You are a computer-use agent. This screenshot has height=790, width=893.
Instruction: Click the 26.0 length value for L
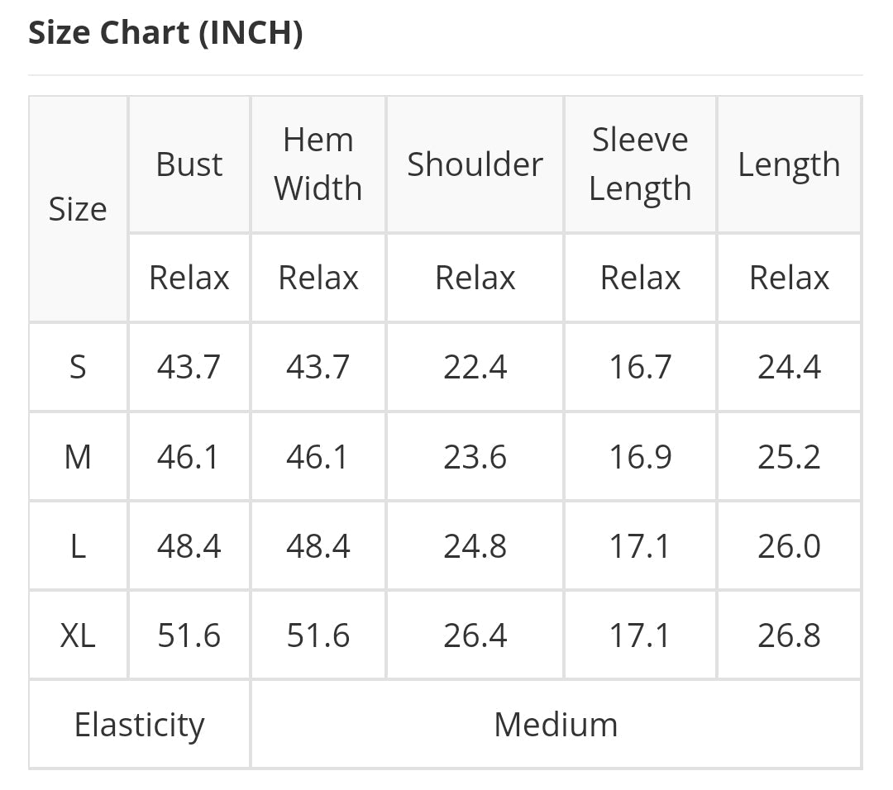tap(789, 546)
